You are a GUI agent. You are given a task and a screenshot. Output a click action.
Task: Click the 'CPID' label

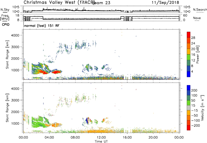tap(6, 25)
